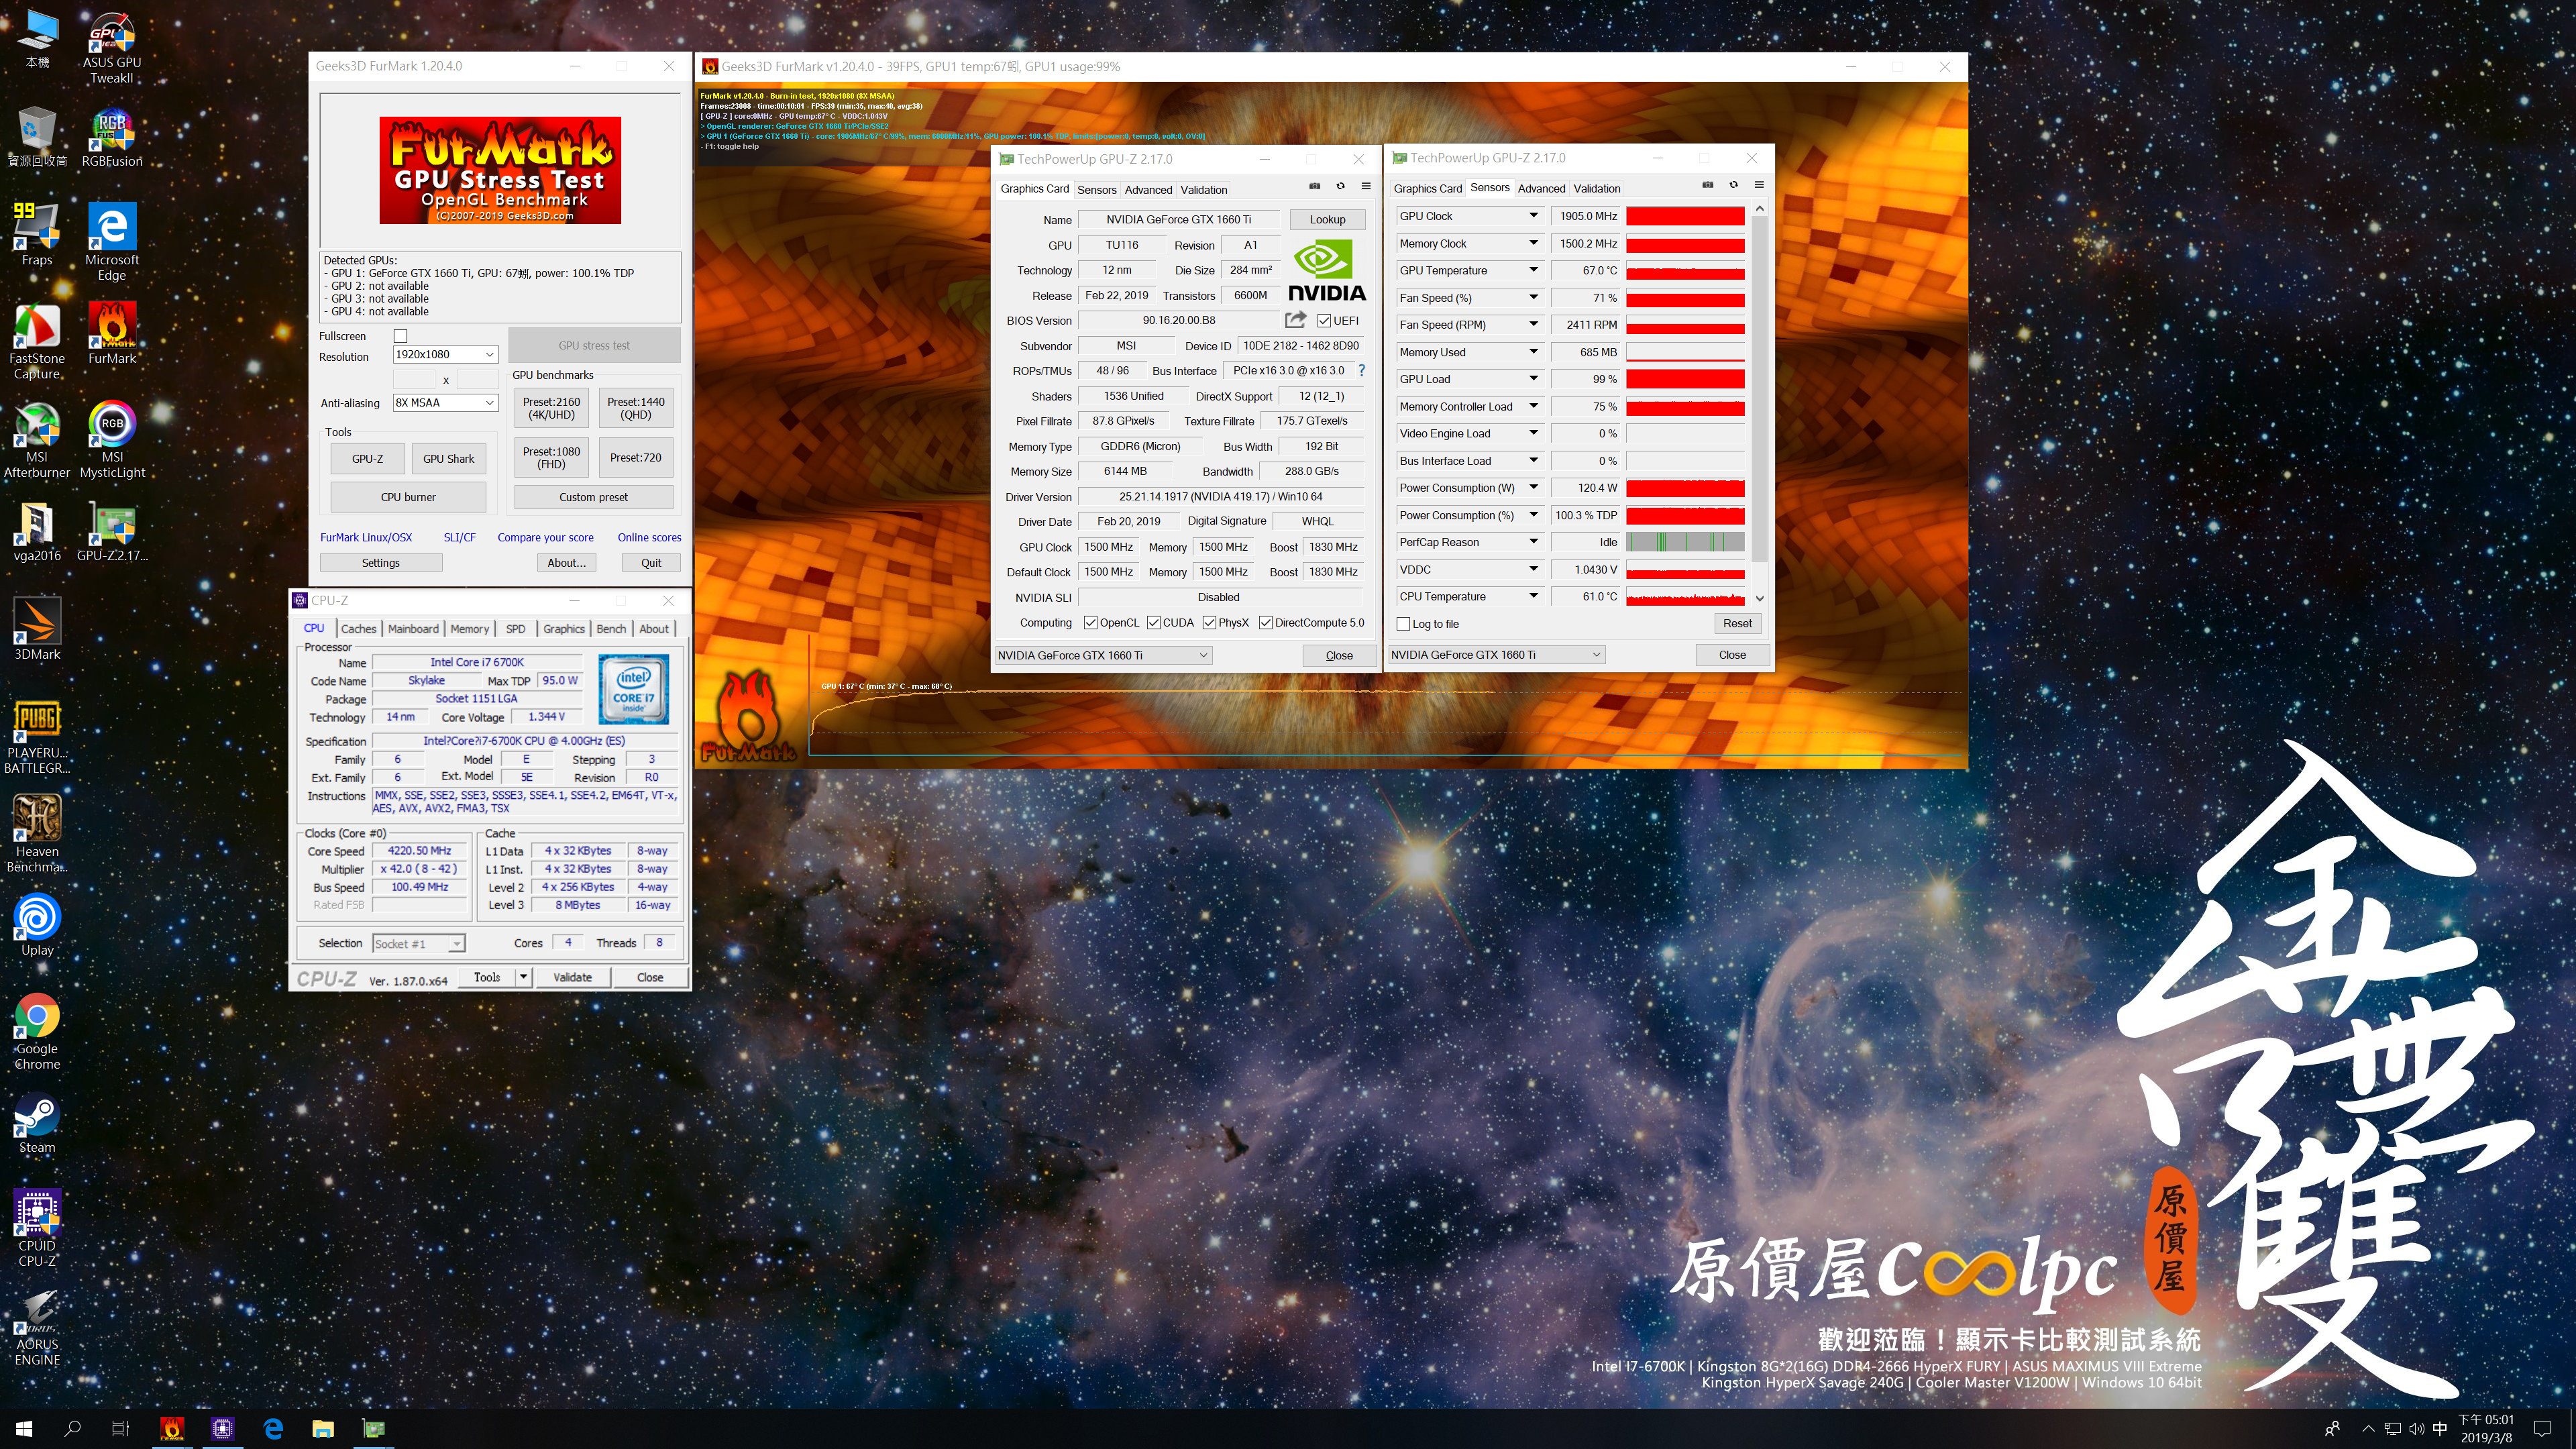Toggle CUDA computing checkbox
The width and height of the screenshot is (2576, 1449).
tap(1154, 623)
